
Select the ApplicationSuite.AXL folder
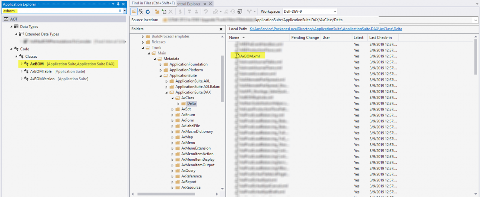192,81
